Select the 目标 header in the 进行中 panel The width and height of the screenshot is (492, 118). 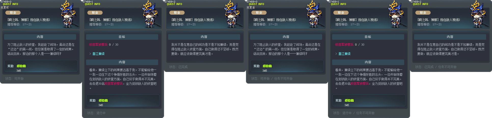point(122,37)
